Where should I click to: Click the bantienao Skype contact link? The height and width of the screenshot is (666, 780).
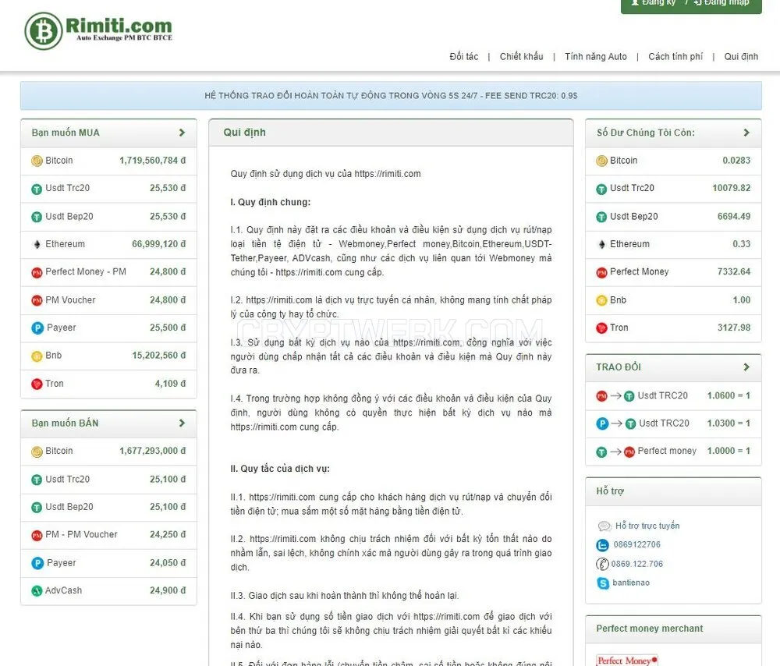point(631,583)
